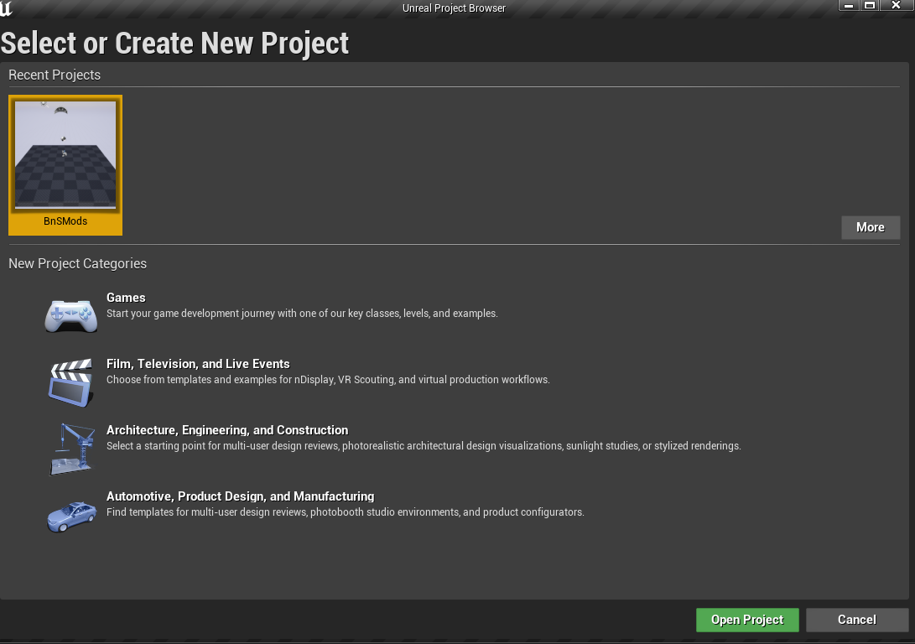This screenshot has height=644, width=915.
Task: Click the Recent Projects section header
Action: pos(55,75)
